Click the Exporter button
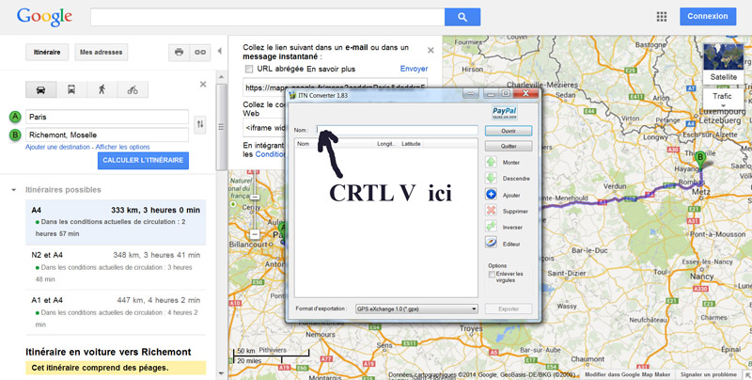Viewport: 752px width, 380px height. click(x=509, y=309)
